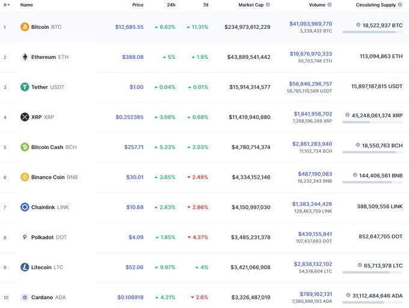Open the Chainlink LINK coin page
The width and height of the screenshot is (409, 308).
tap(50, 207)
